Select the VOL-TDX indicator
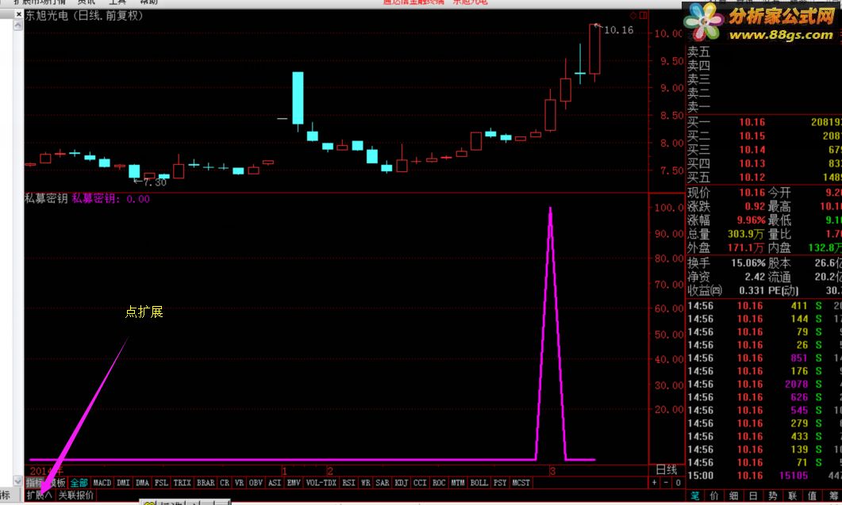Viewport: 842px width, 505px height. click(321, 483)
